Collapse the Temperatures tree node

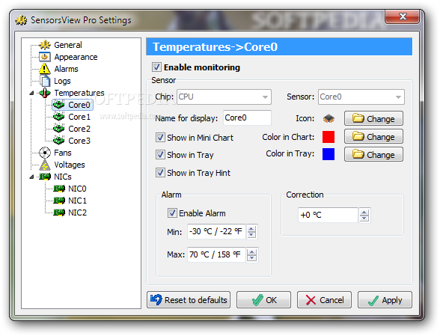tap(31, 93)
